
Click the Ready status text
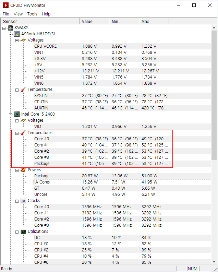[x=7, y=269]
